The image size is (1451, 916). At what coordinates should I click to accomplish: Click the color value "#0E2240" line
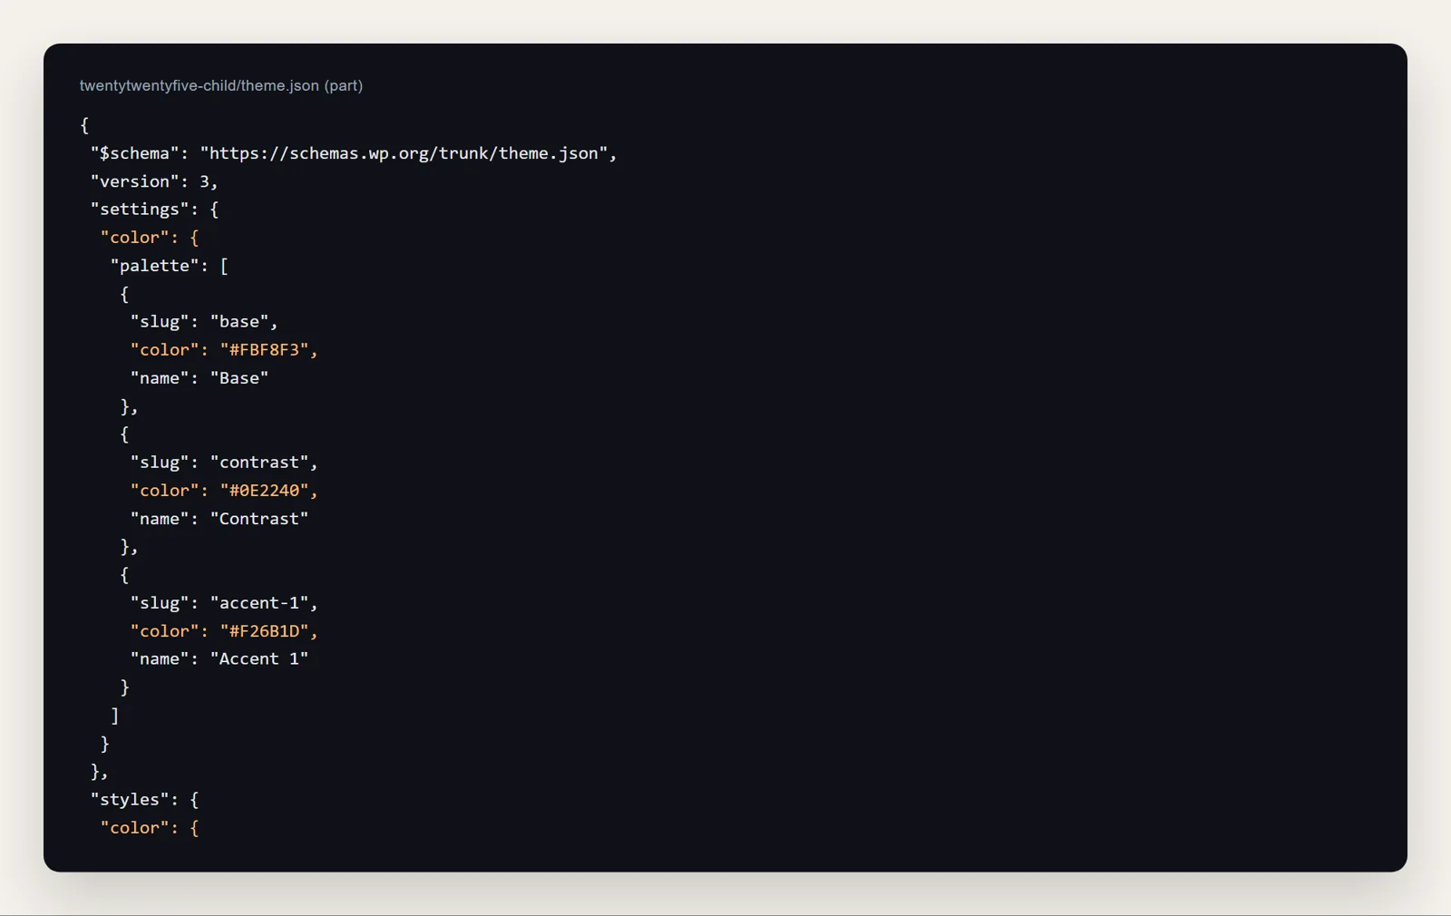pos(224,491)
